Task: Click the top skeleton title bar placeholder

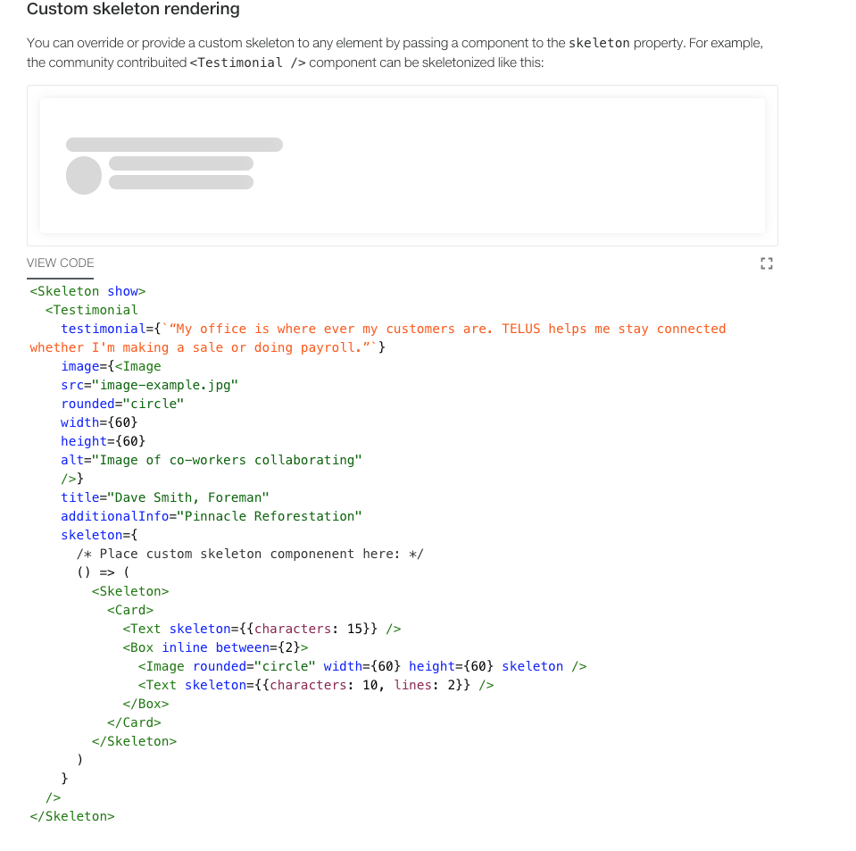Action: click(174, 144)
